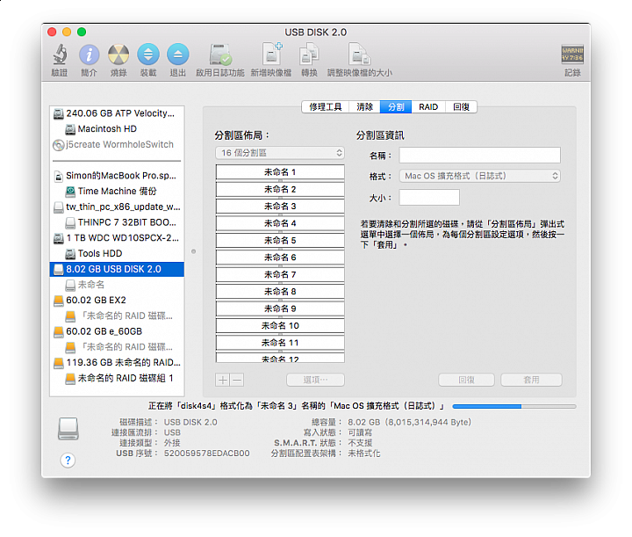Select Time Machine 備份 volume
Screen dimensions: 632x537
(x=117, y=191)
